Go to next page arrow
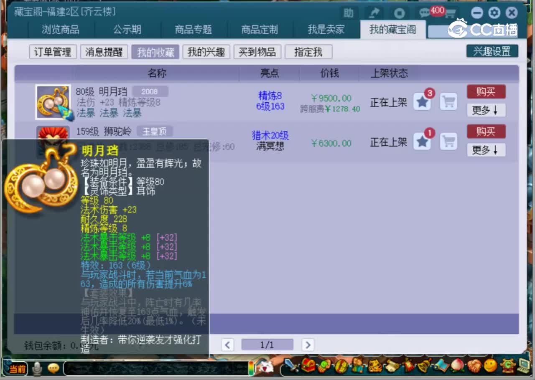Image resolution: width=535 pixels, height=380 pixels. [307, 345]
